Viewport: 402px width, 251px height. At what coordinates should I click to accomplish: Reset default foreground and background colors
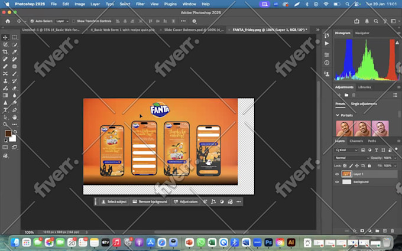6,141
